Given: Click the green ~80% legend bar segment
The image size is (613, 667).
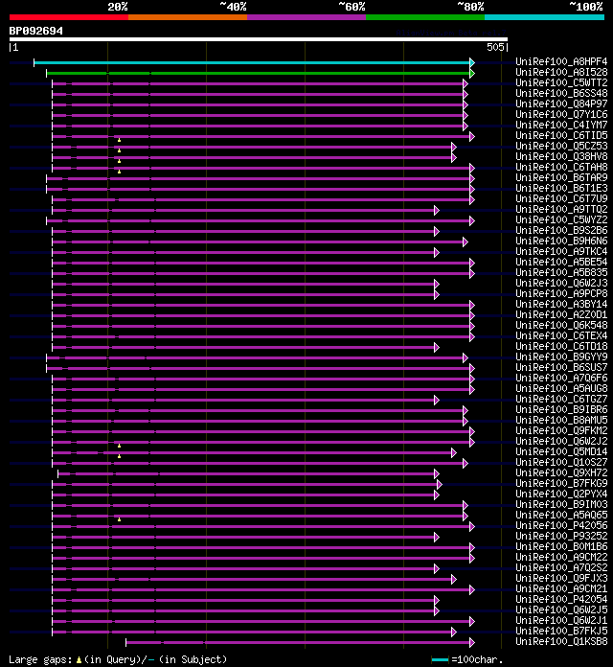Looking at the screenshot, I should click(x=425, y=17).
